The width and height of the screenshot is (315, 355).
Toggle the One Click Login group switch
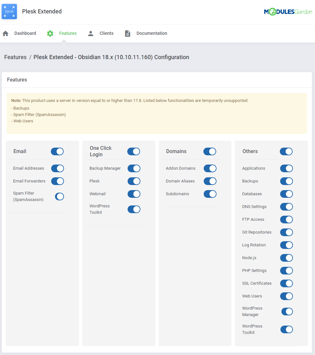(x=133, y=151)
